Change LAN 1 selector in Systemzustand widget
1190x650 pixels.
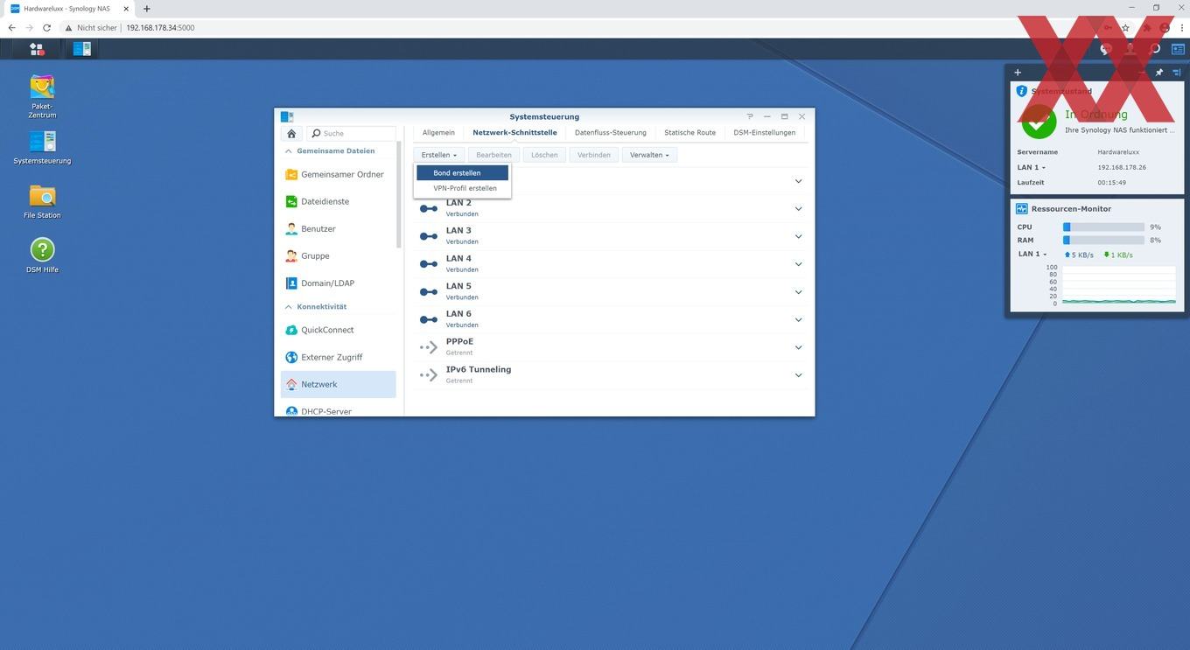[x=1032, y=167]
